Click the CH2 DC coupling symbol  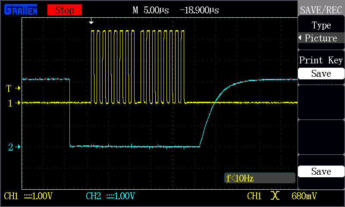click(110, 196)
